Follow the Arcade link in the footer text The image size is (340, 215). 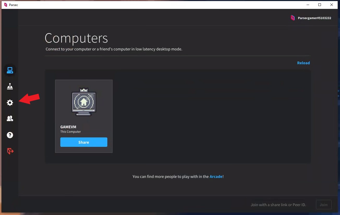click(216, 177)
